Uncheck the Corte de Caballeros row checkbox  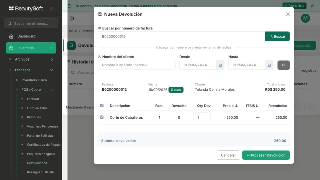pos(102,117)
